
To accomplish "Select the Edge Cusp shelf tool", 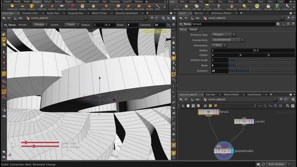I will coord(118,7).
